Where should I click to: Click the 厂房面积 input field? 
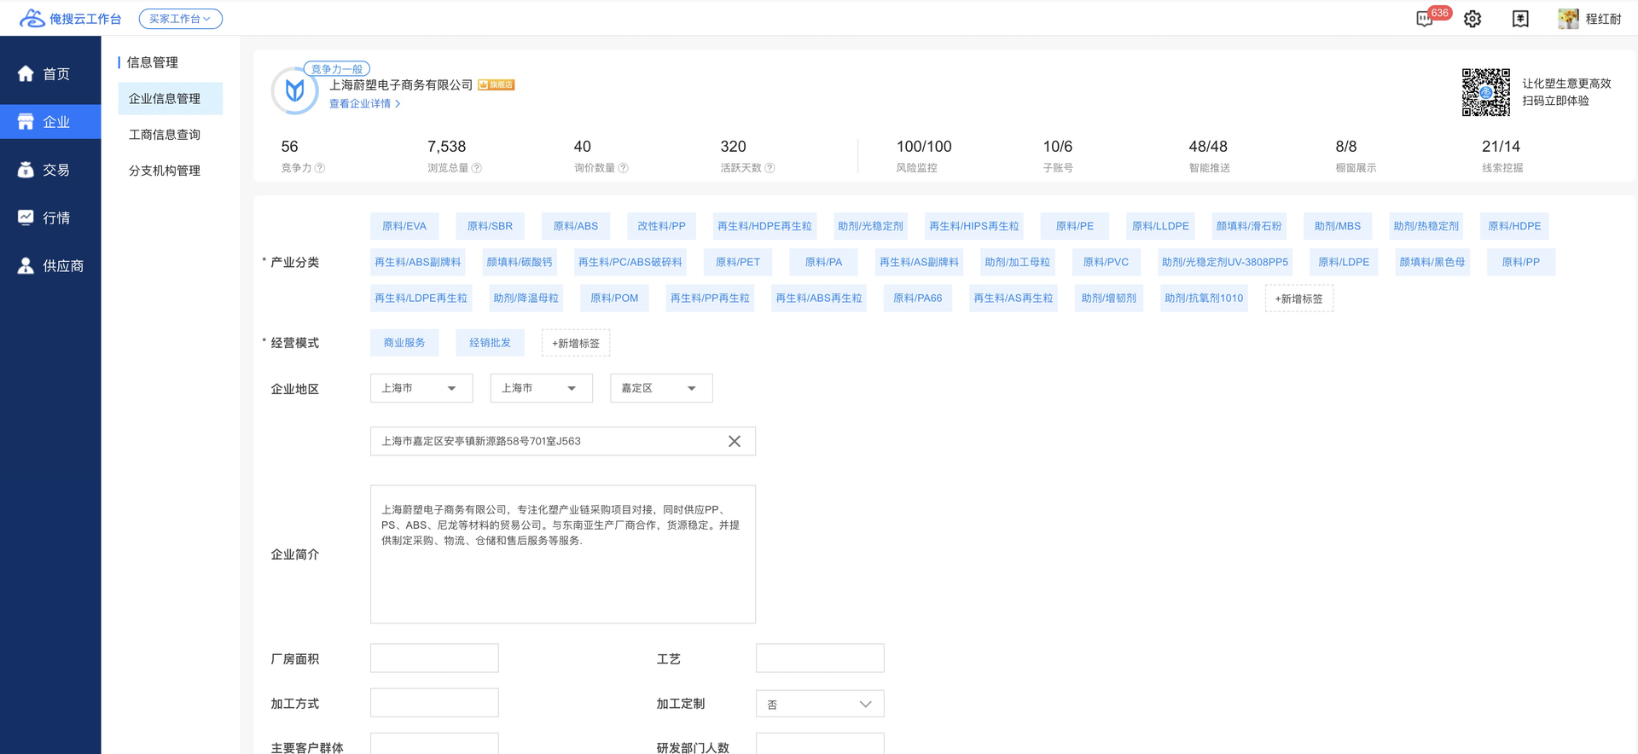434,658
